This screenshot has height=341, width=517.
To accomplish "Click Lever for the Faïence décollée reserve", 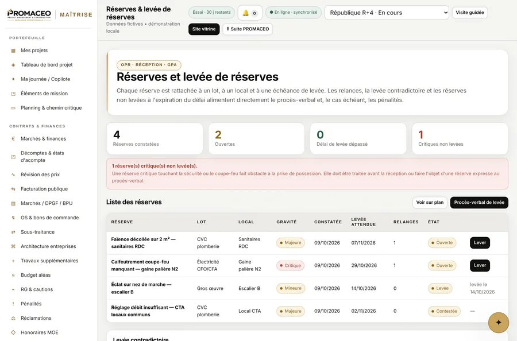I will pyautogui.click(x=480, y=243).
